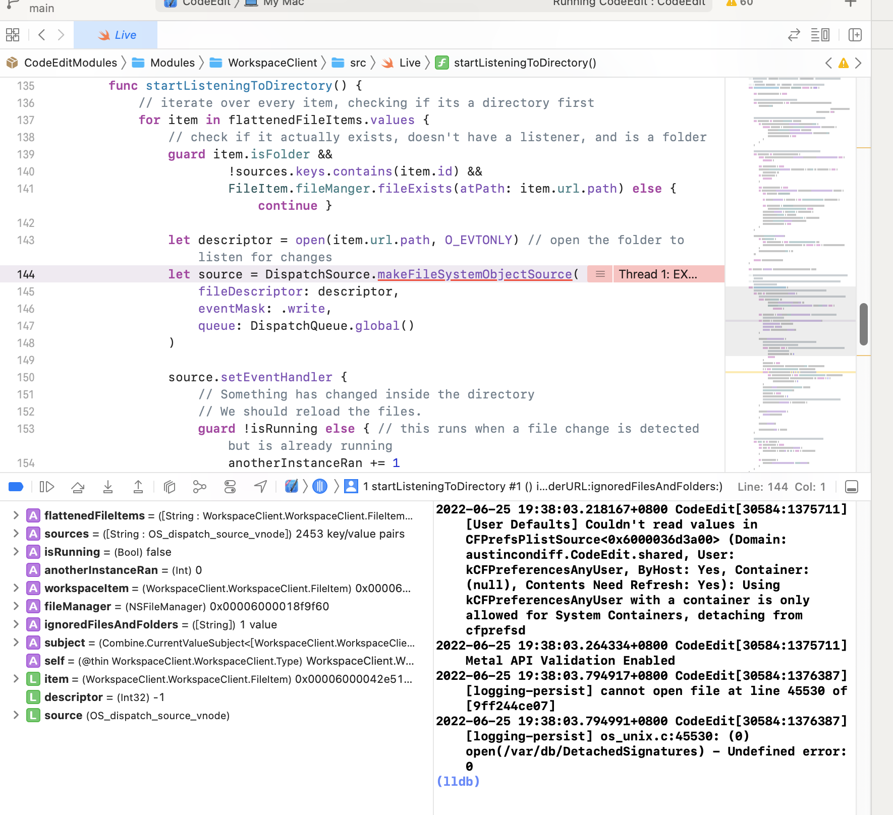Click makeFileSystemObjectSource underlined call
The width and height of the screenshot is (893, 815).
[x=475, y=274]
